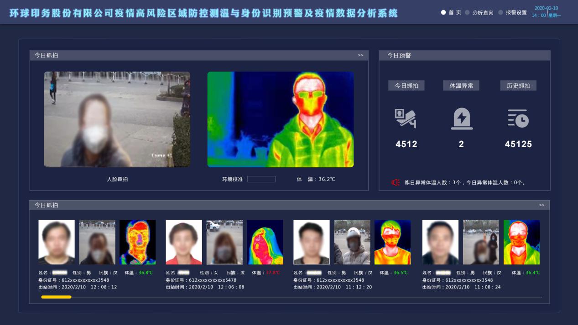Click the 今日抓拍 statistic label button
The height and width of the screenshot is (325, 578).
(406, 86)
